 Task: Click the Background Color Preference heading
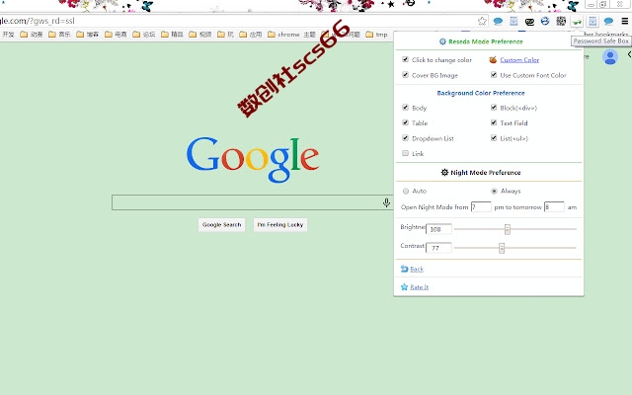click(x=481, y=93)
